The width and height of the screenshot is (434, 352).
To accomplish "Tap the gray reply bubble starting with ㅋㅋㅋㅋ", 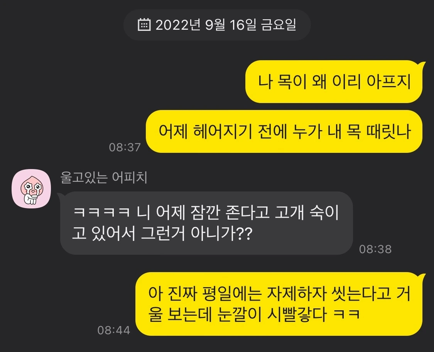I will 206,223.
